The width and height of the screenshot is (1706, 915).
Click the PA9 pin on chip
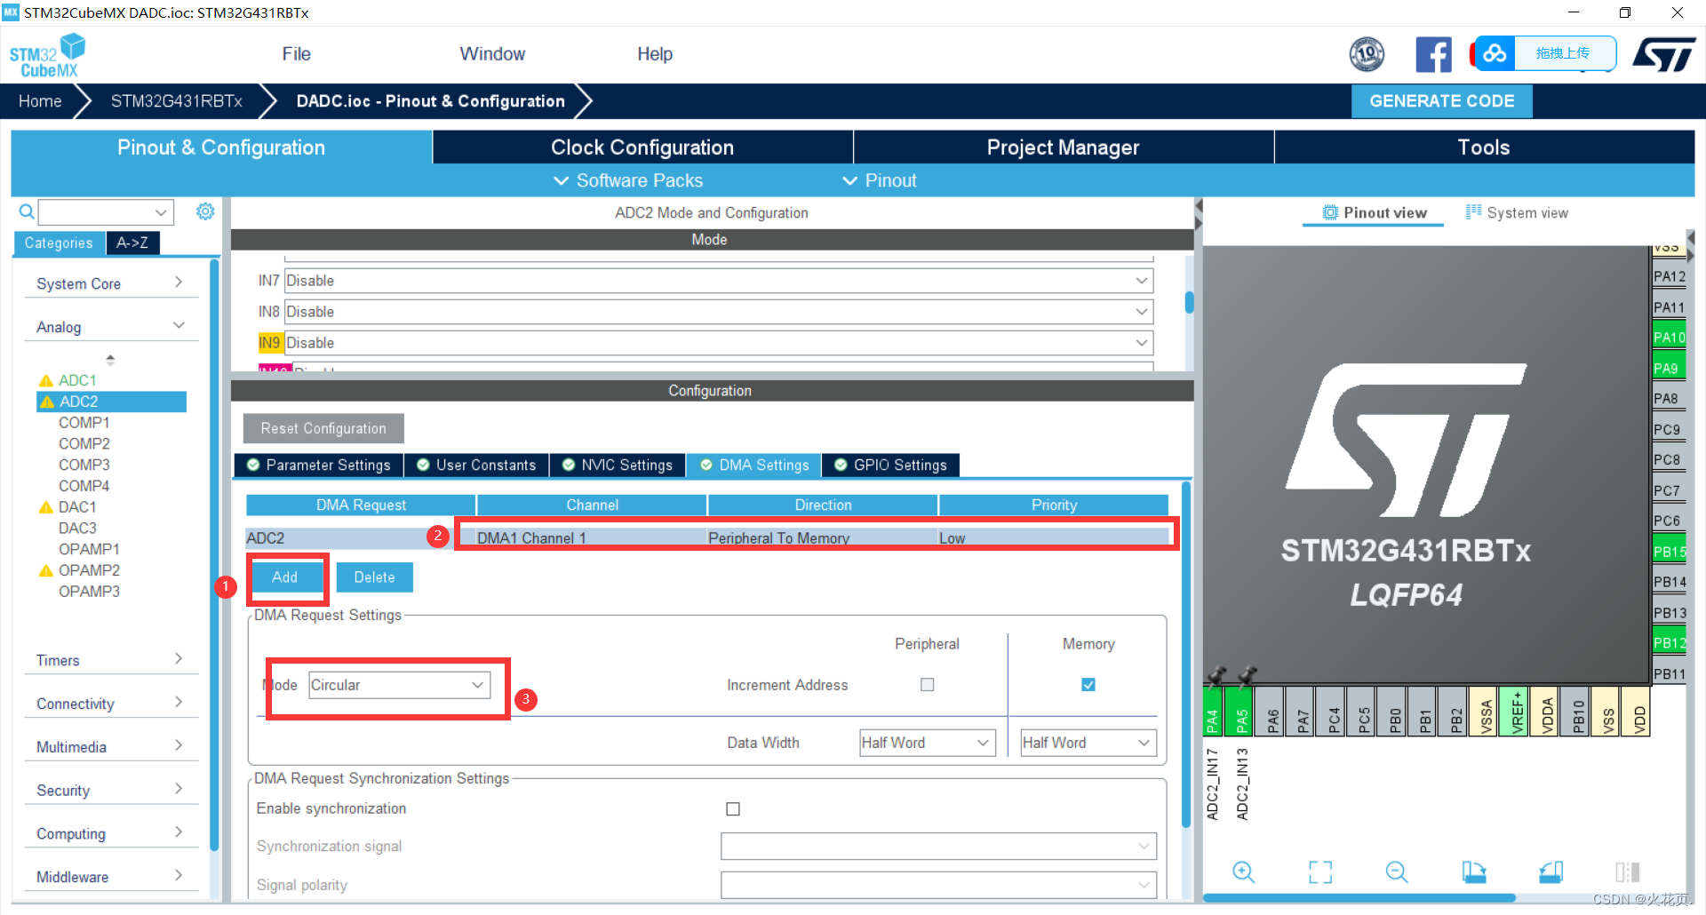pos(1669,368)
